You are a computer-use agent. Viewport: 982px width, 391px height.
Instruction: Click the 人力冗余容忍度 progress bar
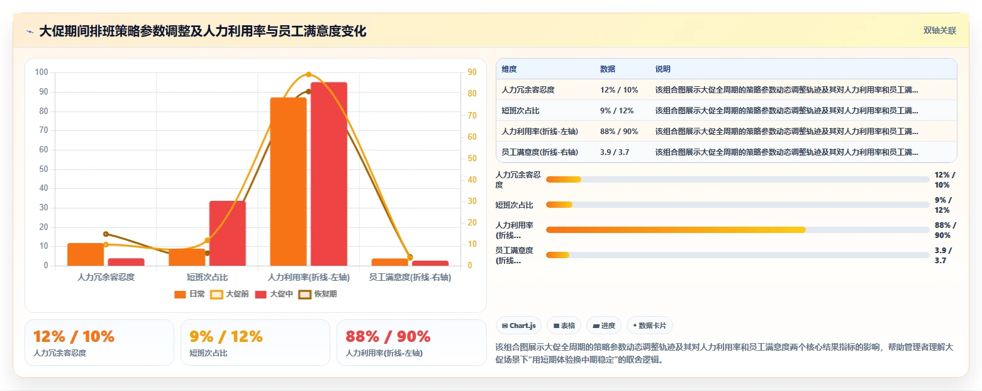tap(738, 179)
